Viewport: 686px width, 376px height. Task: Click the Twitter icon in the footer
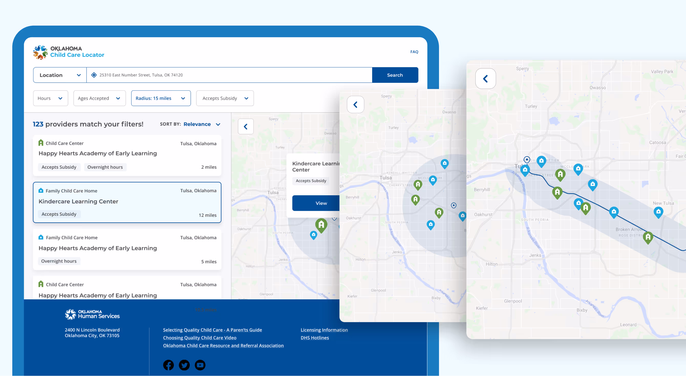pyautogui.click(x=184, y=365)
